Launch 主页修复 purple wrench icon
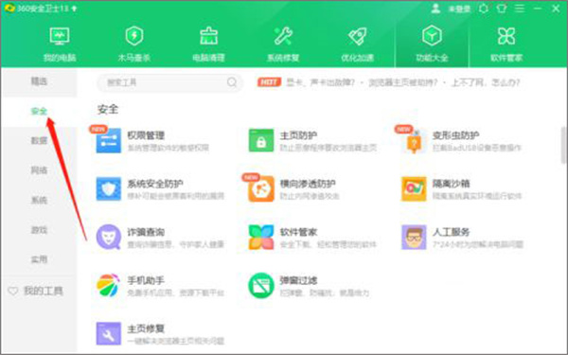 (108, 333)
